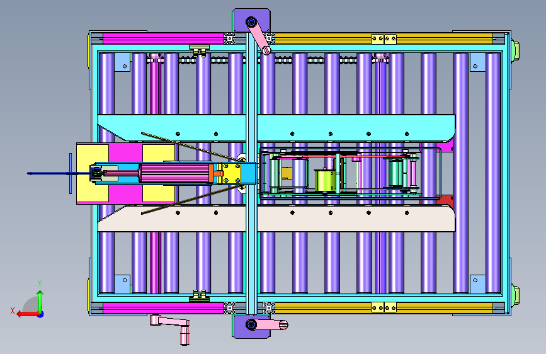Select the light blue bottom-left corner bracket

pos(122,284)
